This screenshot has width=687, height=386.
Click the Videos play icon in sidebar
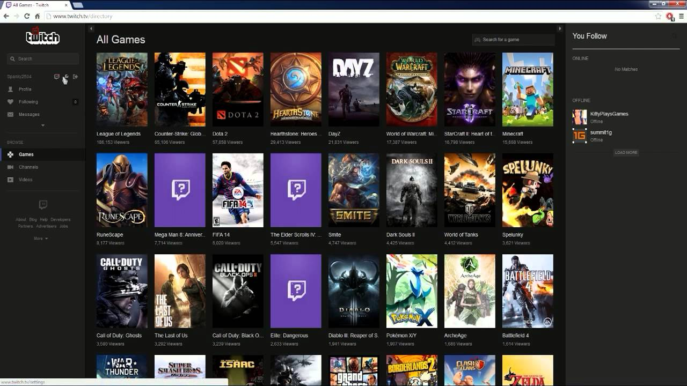coord(10,180)
